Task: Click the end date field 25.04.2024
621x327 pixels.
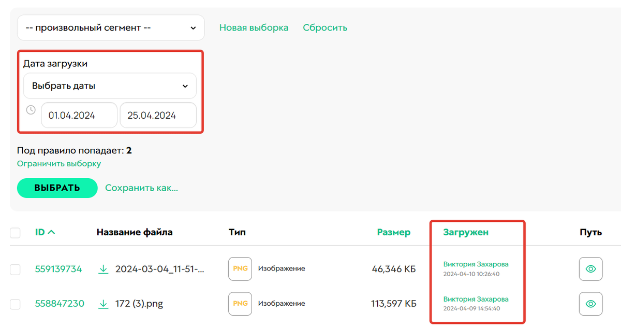Action: point(158,116)
